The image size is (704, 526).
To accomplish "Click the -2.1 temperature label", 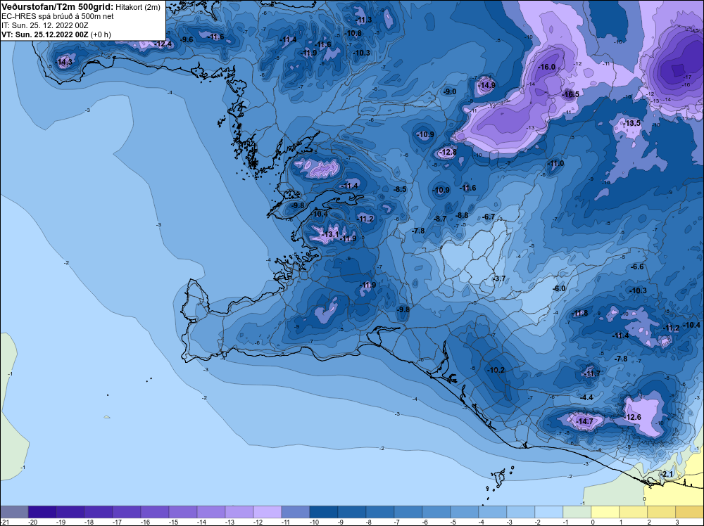I will [667, 475].
